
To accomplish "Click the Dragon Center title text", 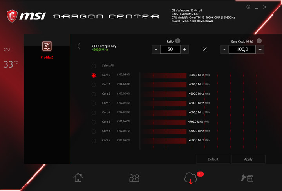I will click(x=106, y=16).
